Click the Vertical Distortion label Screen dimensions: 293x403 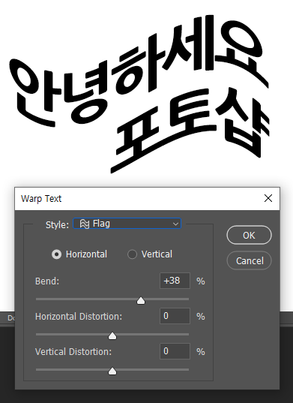[x=73, y=352]
